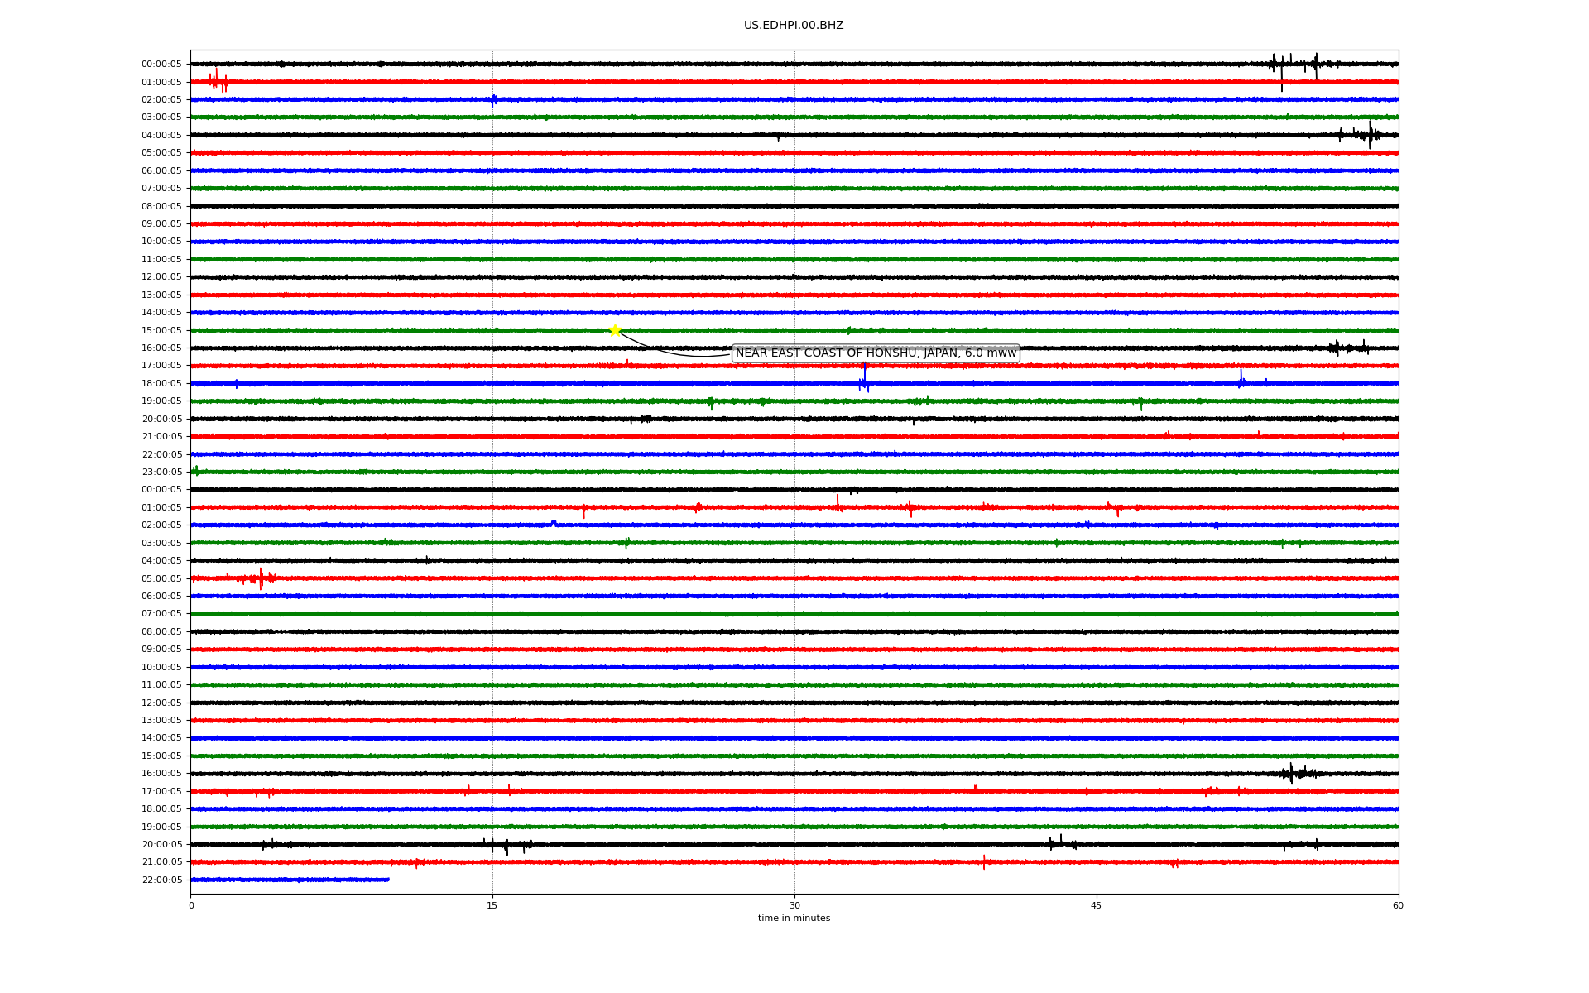
Task: Click the 60 tick label on x-axis
Action: [x=1398, y=905]
